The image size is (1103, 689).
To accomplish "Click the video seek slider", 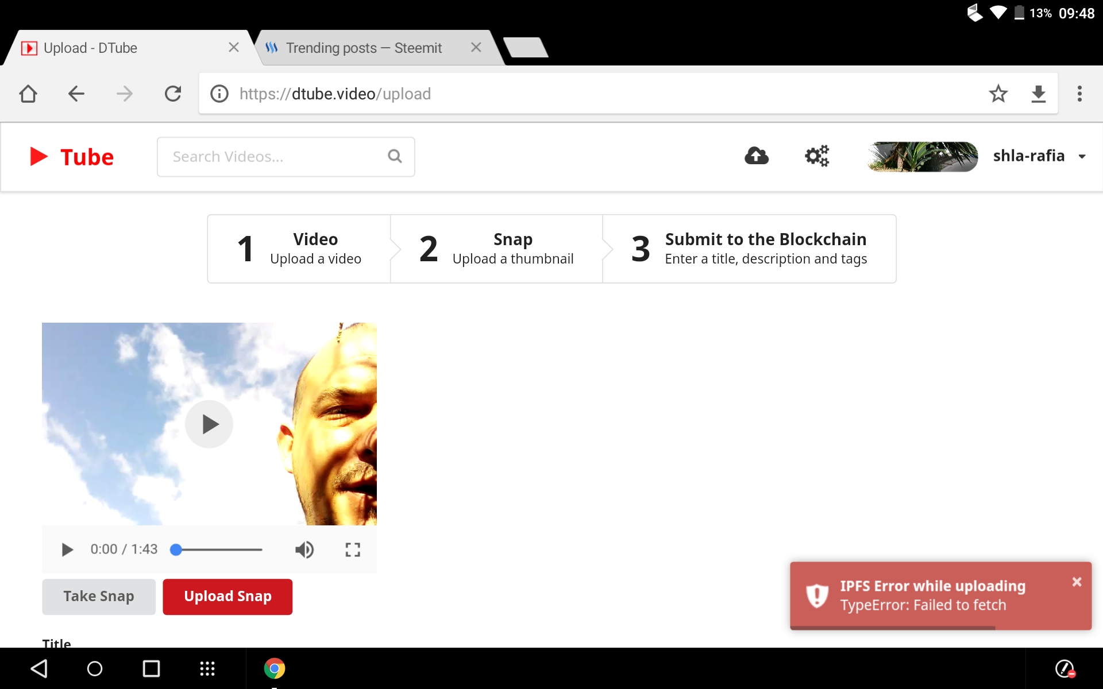I will click(218, 549).
